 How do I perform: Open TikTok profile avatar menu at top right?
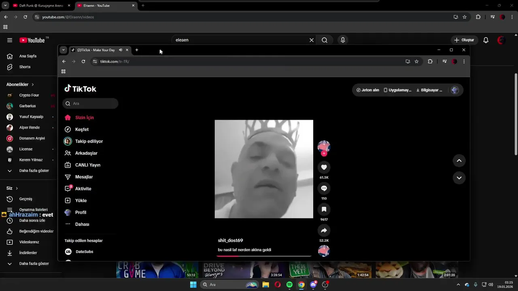[455, 90]
